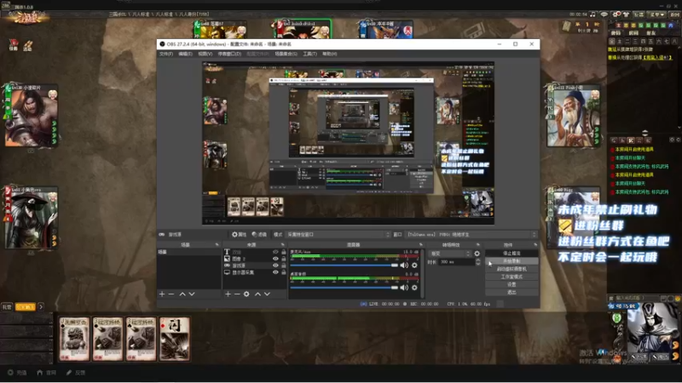
Task: Click 官网 home icon at game bottom
Action: click(x=47, y=373)
